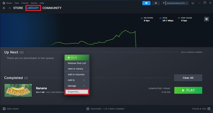Switch to the COMMUNITY tab
The height and width of the screenshot is (113, 213).
pos(52,8)
